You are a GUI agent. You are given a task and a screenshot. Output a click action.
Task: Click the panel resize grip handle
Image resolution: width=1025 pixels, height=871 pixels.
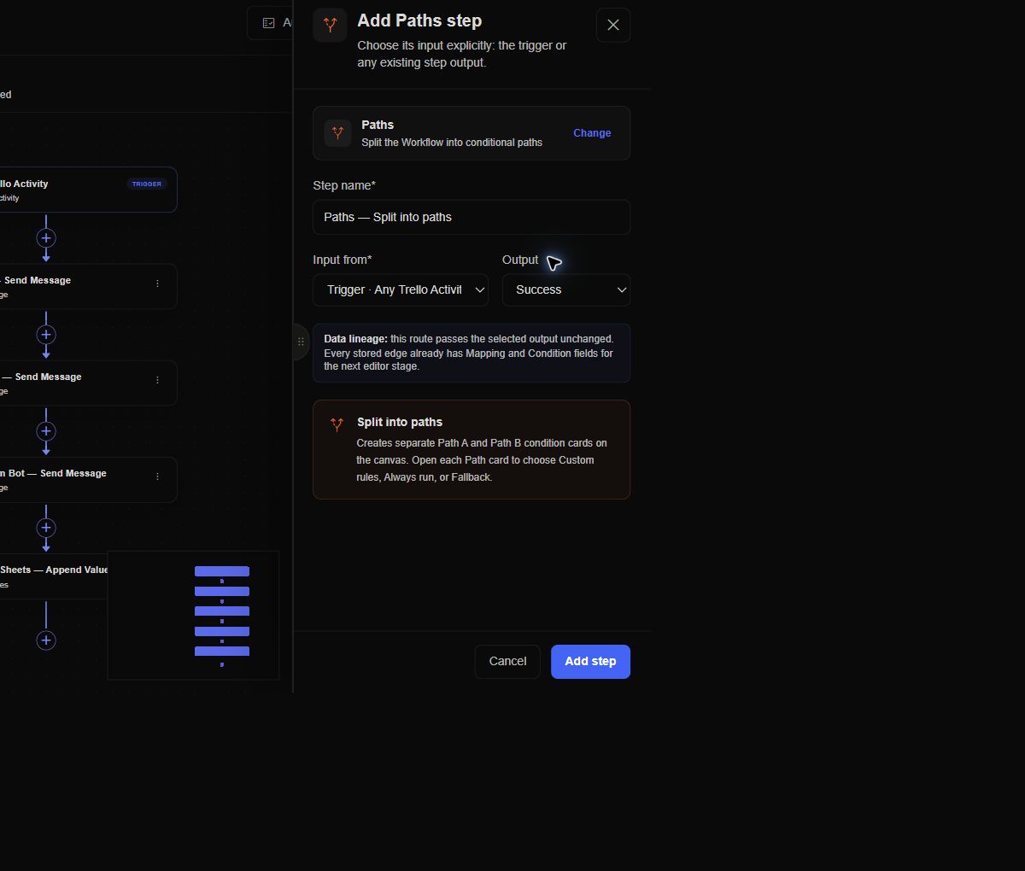point(301,342)
